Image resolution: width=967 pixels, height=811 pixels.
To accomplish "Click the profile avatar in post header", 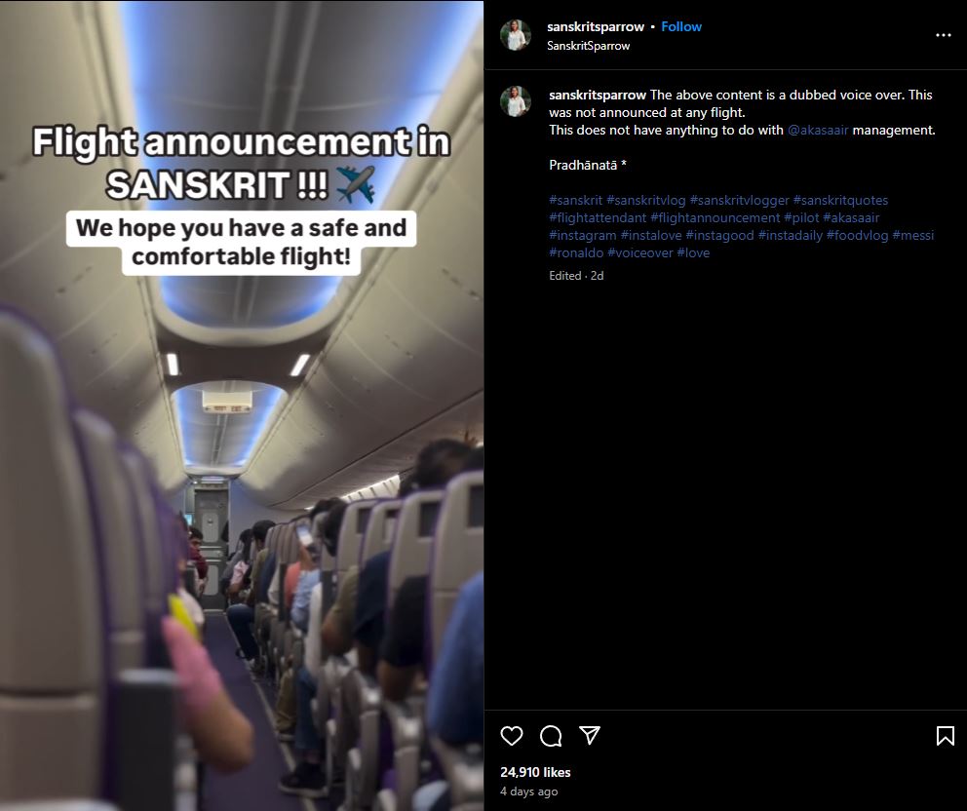I will pos(515,34).
